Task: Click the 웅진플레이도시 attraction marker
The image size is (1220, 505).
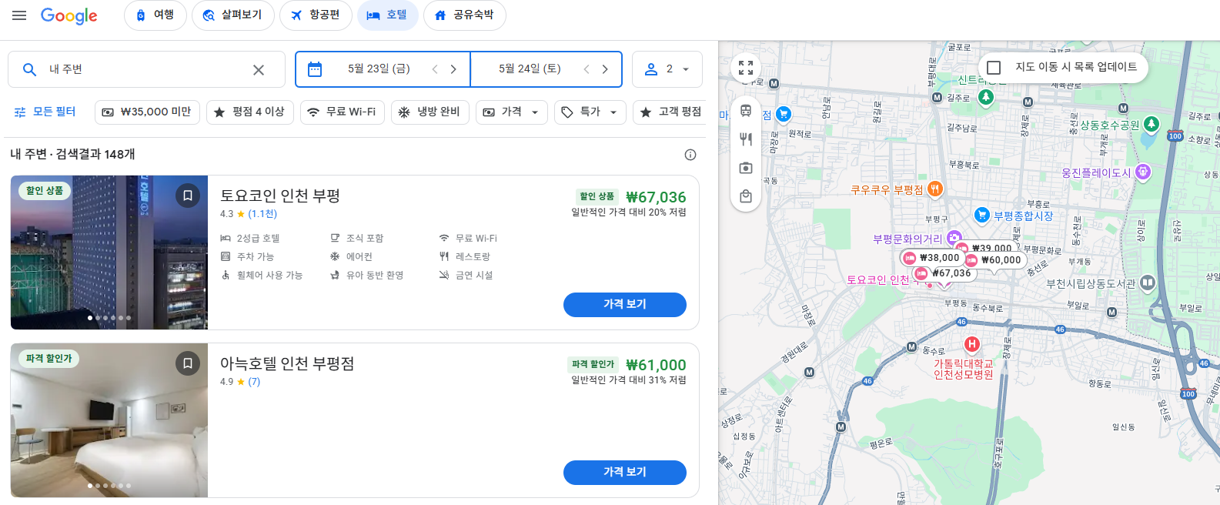Action: (x=1143, y=172)
